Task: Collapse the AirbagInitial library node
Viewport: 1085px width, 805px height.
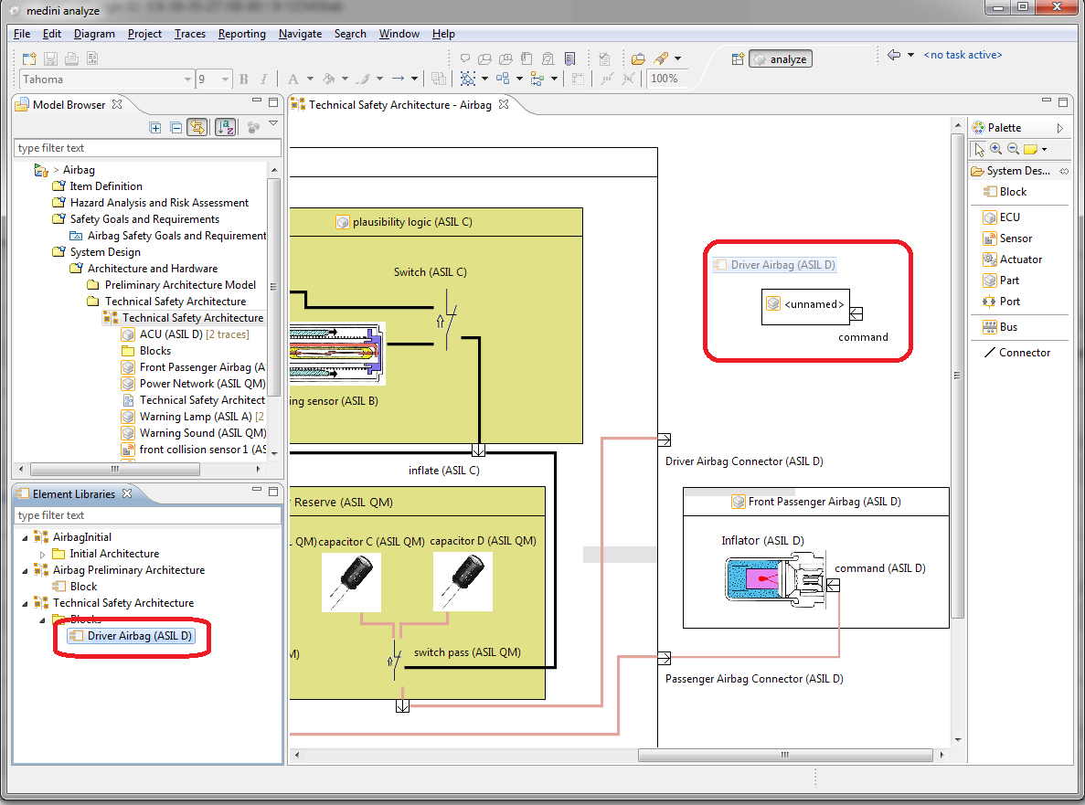Action: [x=25, y=537]
